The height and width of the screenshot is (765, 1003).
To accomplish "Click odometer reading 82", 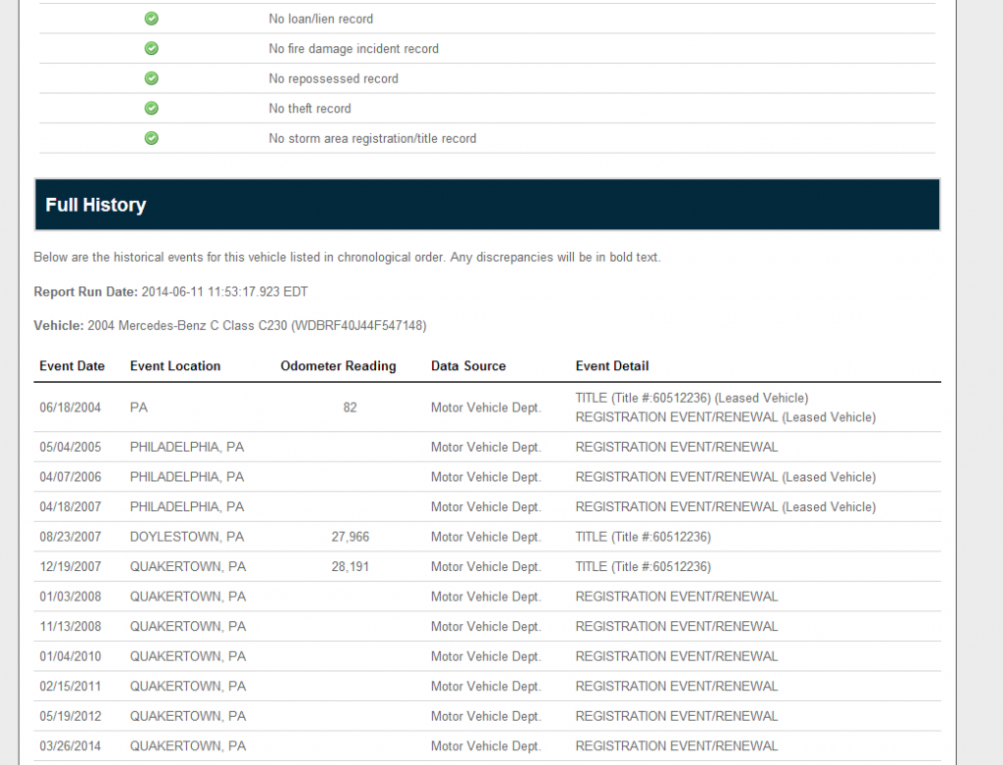I will [x=350, y=407].
